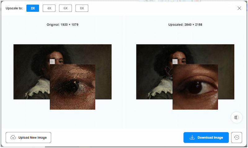
Task: Click the zoom selector square on upscaled
Action: 175,61
